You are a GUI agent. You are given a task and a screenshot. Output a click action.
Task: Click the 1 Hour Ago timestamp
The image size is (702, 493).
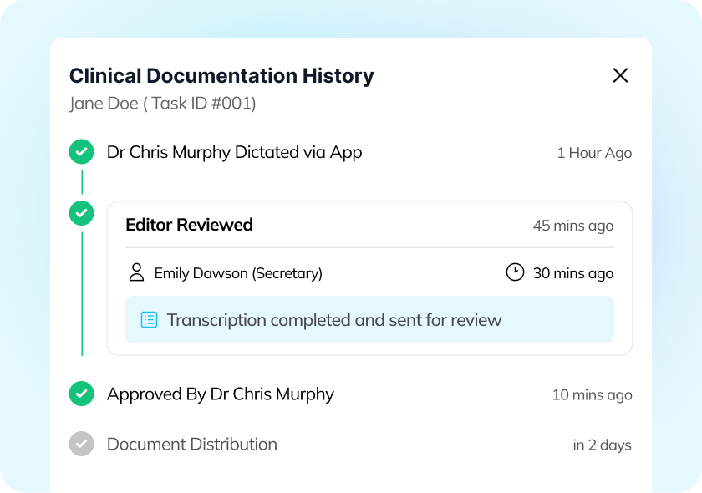[x=594, y=153]
